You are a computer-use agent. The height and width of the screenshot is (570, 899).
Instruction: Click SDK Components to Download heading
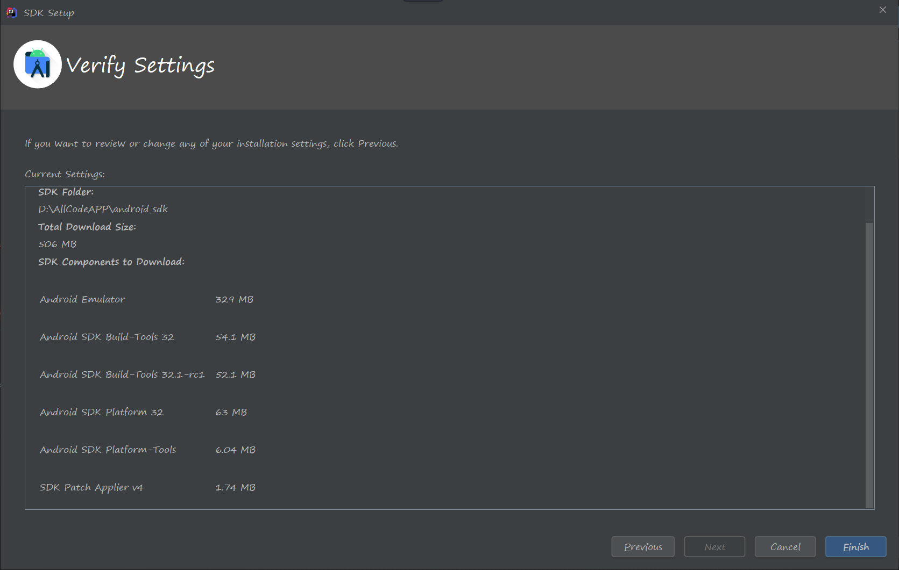tap(111, 262)
